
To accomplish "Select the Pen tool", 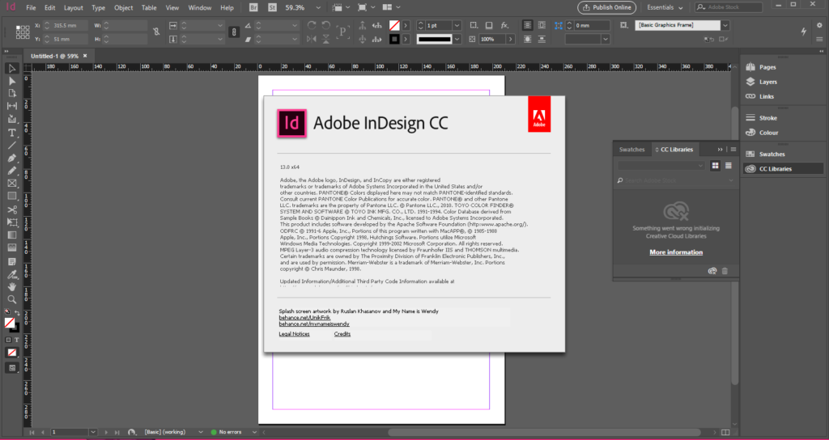I will click(11, 158).
